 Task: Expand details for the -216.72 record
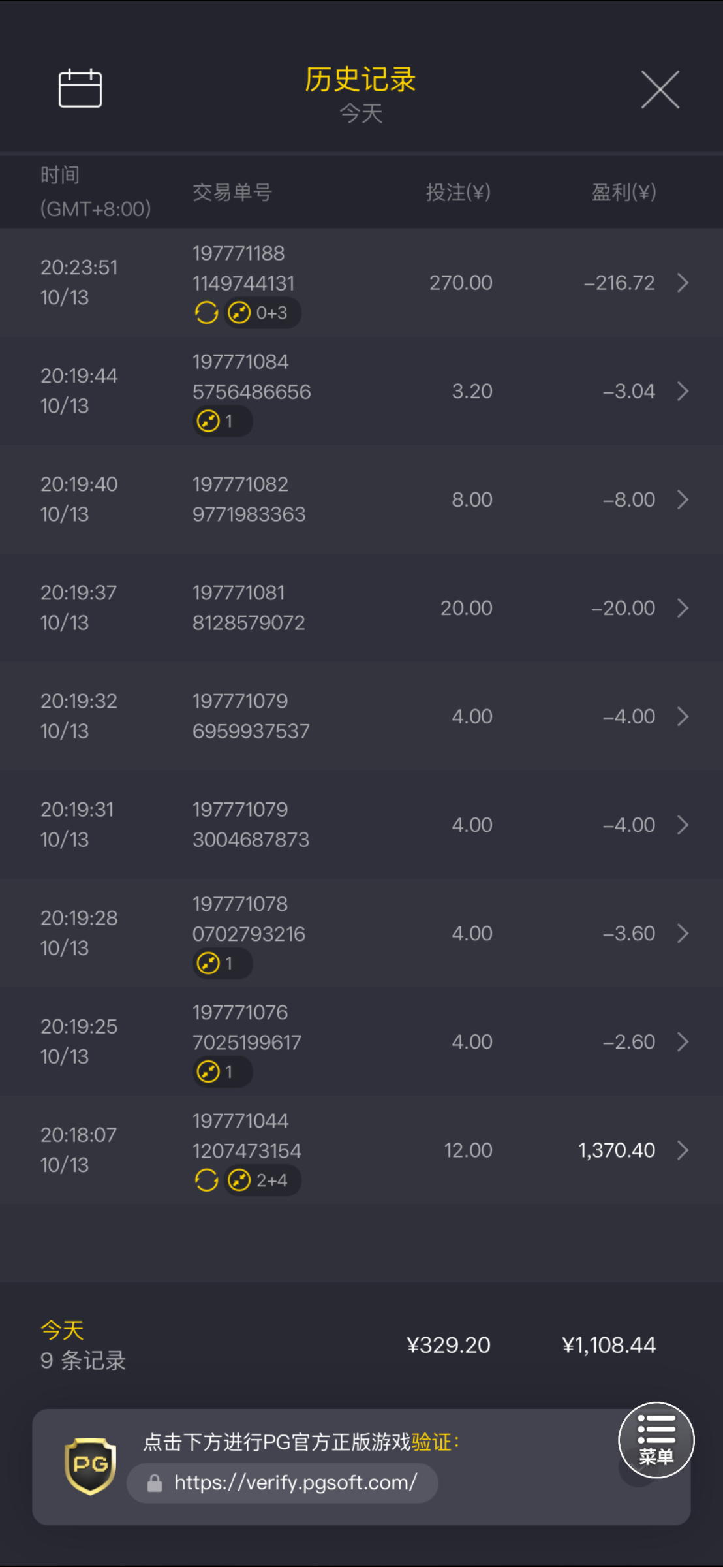(683, 283)
